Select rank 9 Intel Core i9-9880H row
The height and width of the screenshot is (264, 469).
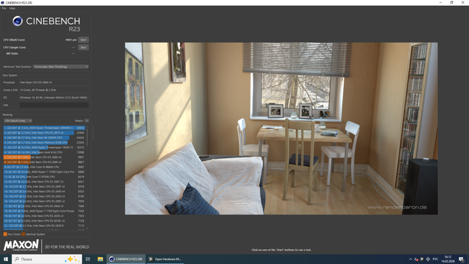point(44,167)
